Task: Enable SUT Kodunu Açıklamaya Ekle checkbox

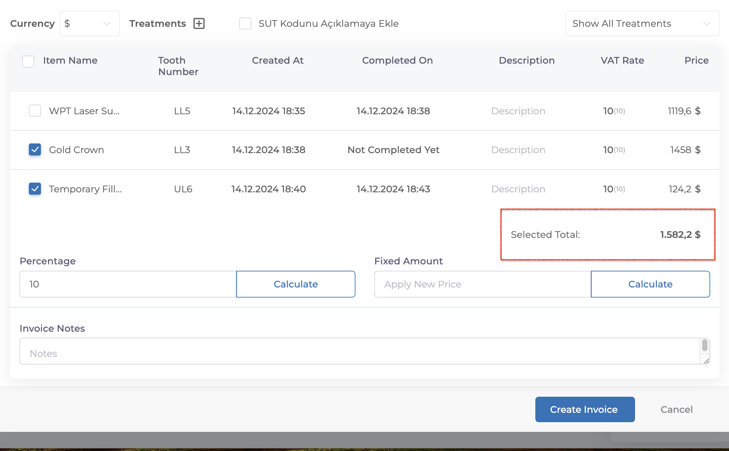Action: [245, 23]
